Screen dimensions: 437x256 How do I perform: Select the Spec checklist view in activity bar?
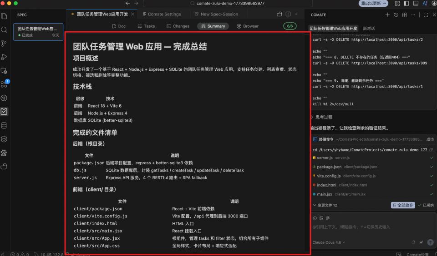(x=4, y=112)
